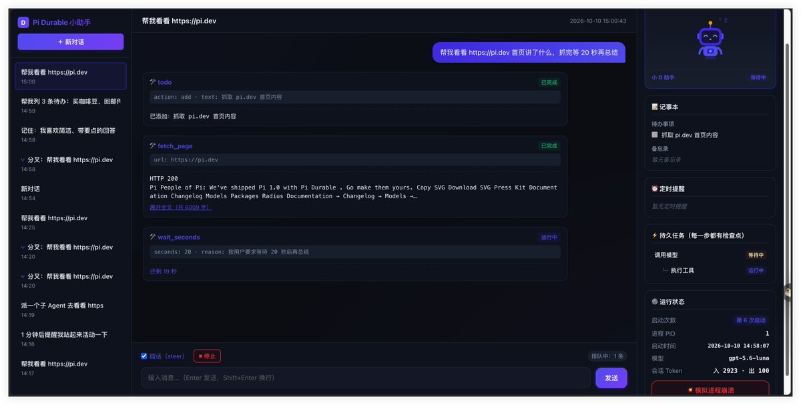This screenshot has width=801, height=405.
Task: Click the purple D logo in the sidebar
Action: (x=23, y=22)
